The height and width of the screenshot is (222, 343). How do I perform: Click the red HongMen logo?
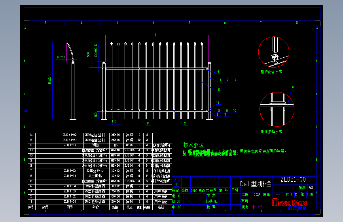point(289,203)
